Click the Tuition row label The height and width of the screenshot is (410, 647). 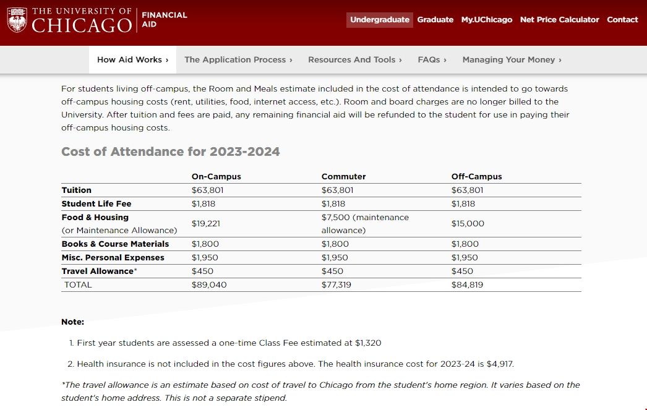[76, 190]
